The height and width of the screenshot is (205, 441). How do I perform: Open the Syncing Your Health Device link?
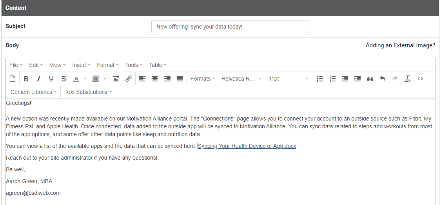click(x=247, y=146)
